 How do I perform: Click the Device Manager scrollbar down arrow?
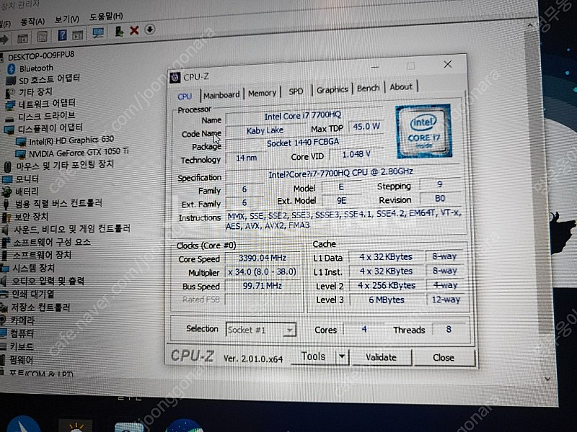coord(548,379)
